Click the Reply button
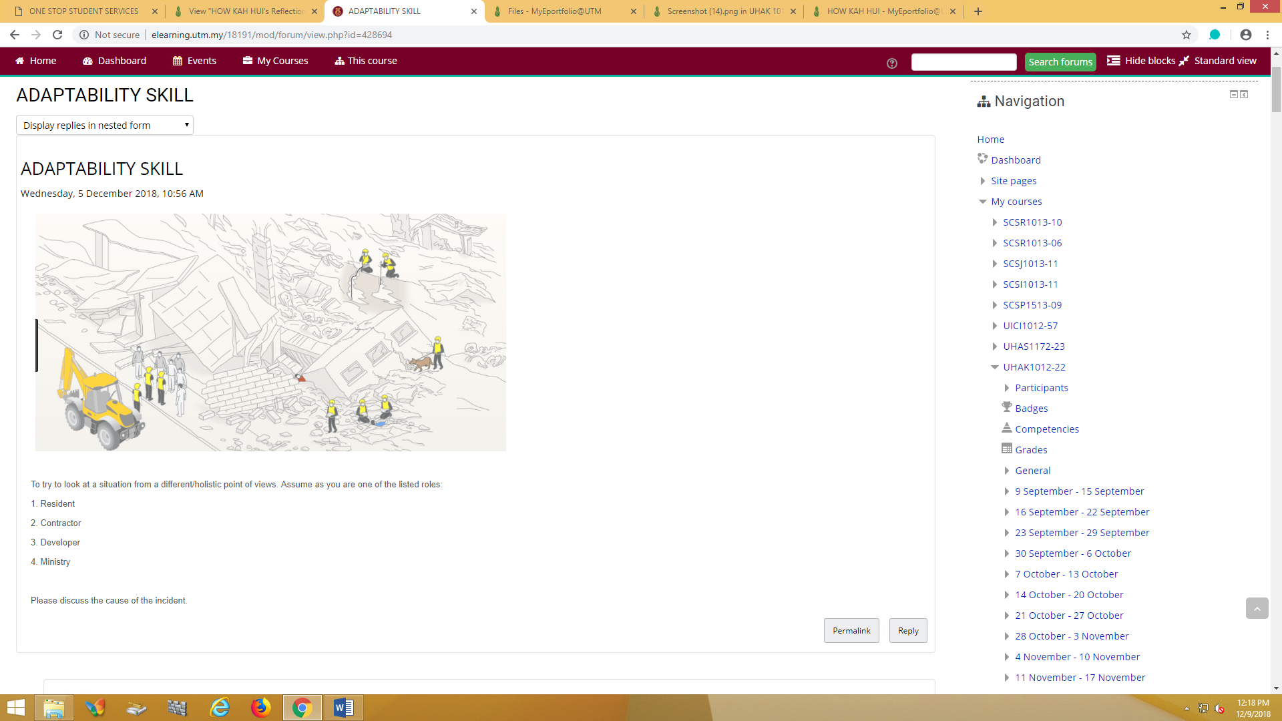The width and height of the screenshot is (1282, 721). pos(907,630)
